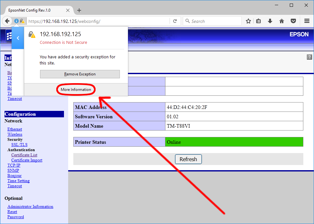Click the Remove Exception button
The width and height of the screenshot is (314, 224).
[x=80, y=74]
